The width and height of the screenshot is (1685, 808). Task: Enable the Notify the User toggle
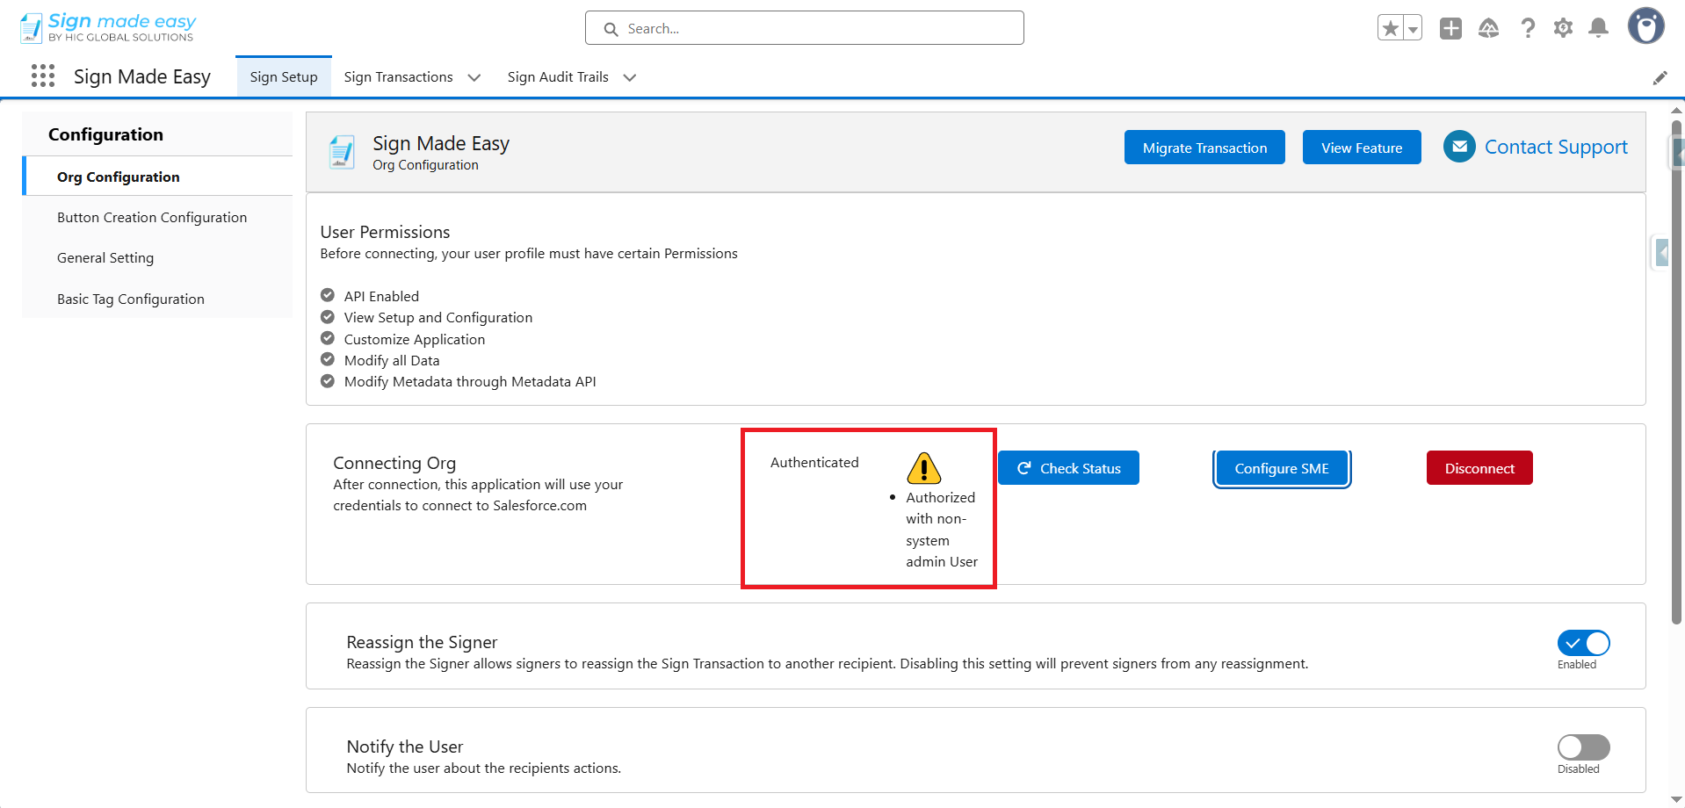1583,747
